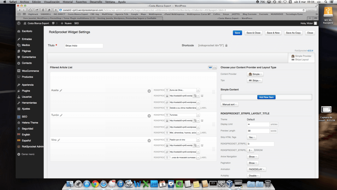Click the Close button in widget settings
The height and width of the screenshot is (190, 337).
click(x=310, y=33)
